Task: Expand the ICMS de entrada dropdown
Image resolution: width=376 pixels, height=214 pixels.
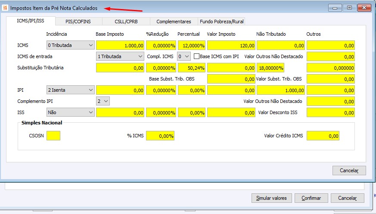Action: coord(120,56)
